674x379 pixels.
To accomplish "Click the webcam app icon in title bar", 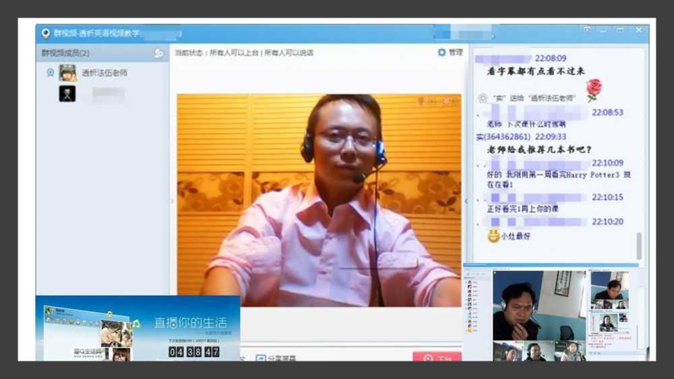I will pos(46,33).
